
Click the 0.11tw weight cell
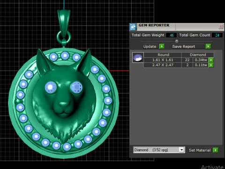201,65
